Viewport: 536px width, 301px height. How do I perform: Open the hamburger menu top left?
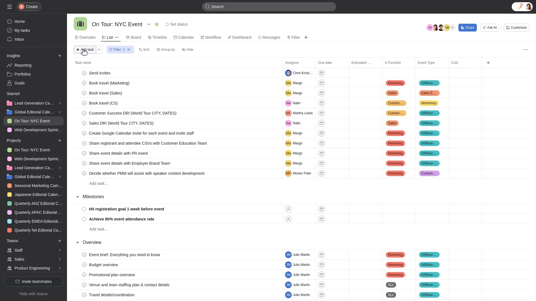tap(9, 6)
